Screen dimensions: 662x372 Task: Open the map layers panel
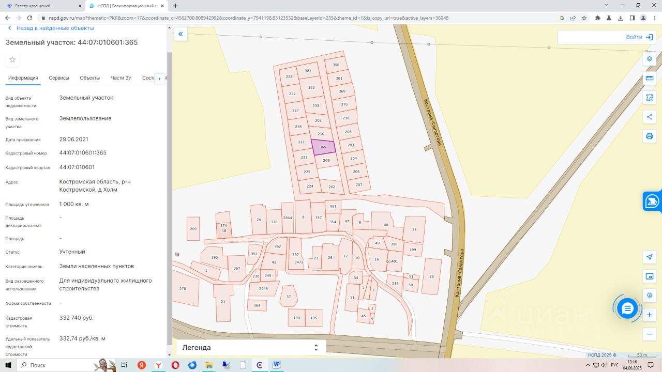(650, 59)
